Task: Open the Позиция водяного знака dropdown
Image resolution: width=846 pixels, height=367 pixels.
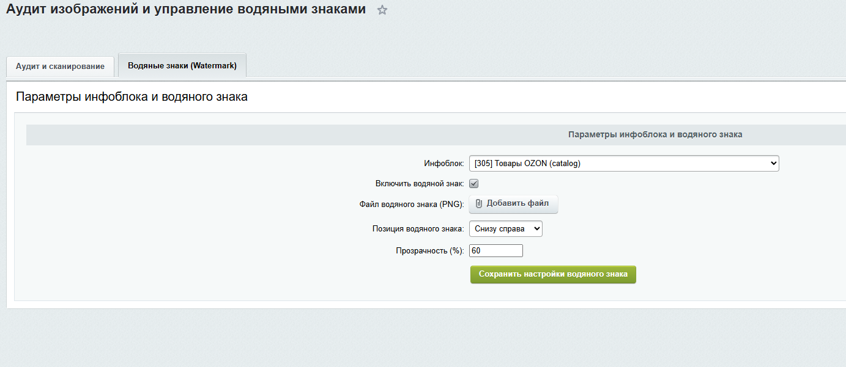Action: tap(506, 228)
